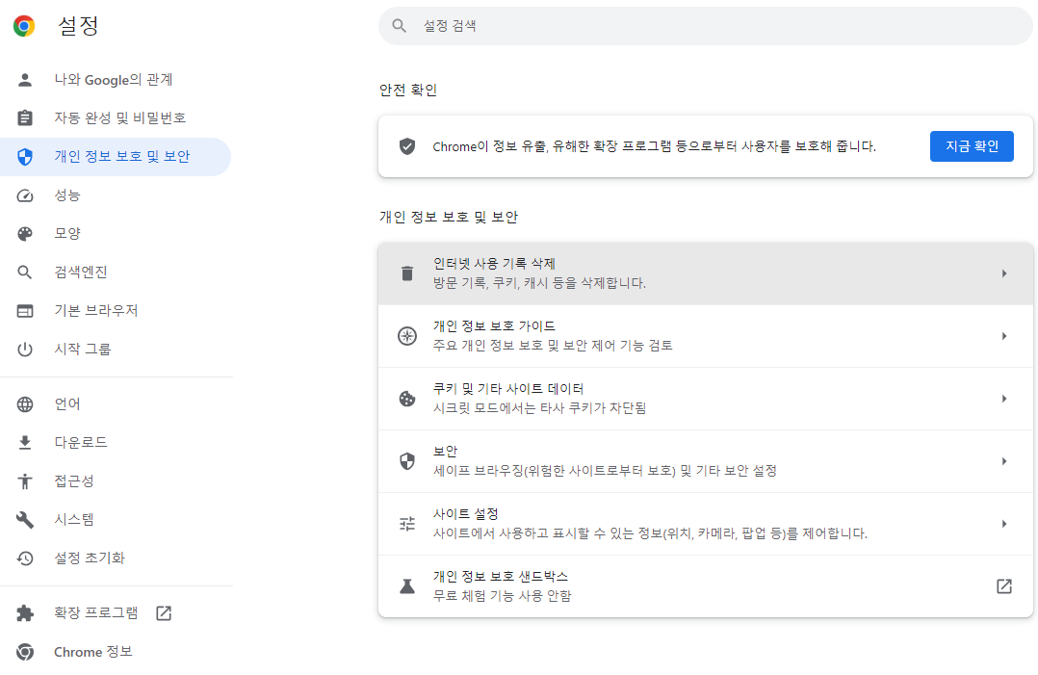Screen dimensions: 1038x675
Task: Click the wrench icon for 시스템
Action: 25,519
